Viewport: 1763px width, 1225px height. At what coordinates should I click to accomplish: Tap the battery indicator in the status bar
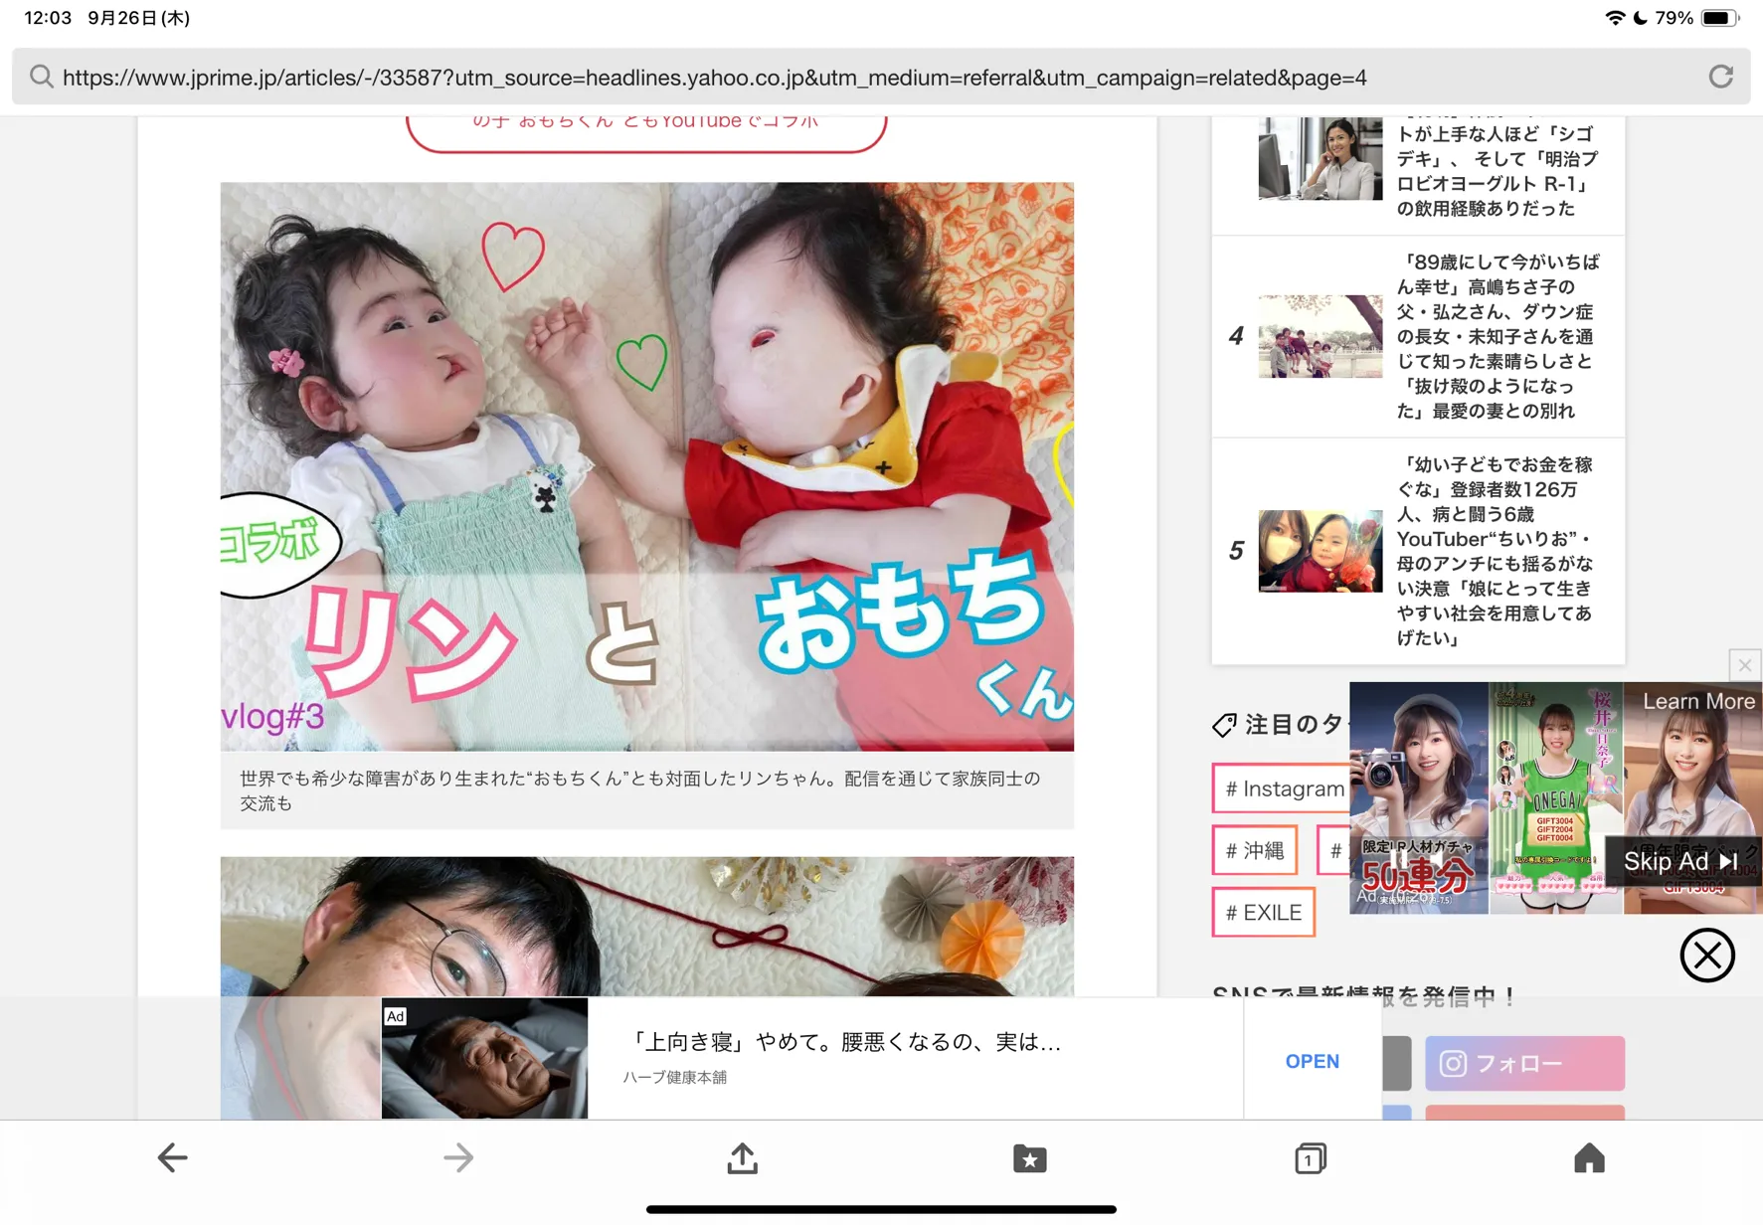(1720, 18)
